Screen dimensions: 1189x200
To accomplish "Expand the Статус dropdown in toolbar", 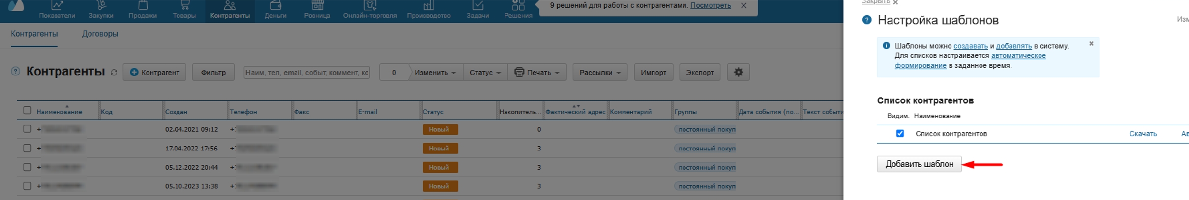I will (485, 72).
